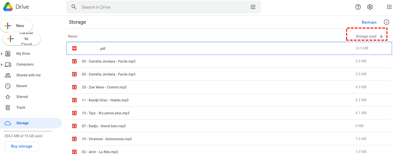Viewport: 393px width, 154px height.
Task: Click the search options filter icon
Action: [x=253, y=7]
